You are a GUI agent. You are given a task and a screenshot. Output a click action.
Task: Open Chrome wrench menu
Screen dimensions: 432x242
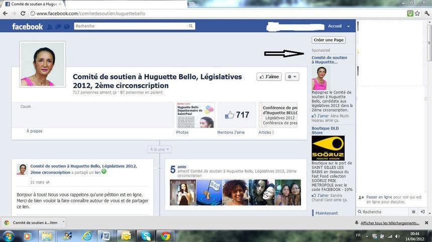pyautogui.click(x=427, y=13)
